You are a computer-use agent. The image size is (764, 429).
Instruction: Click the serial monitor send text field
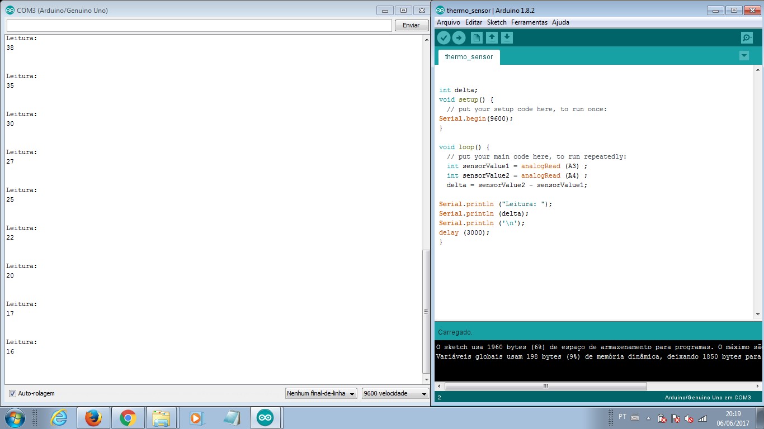click(x=199, y=26)
